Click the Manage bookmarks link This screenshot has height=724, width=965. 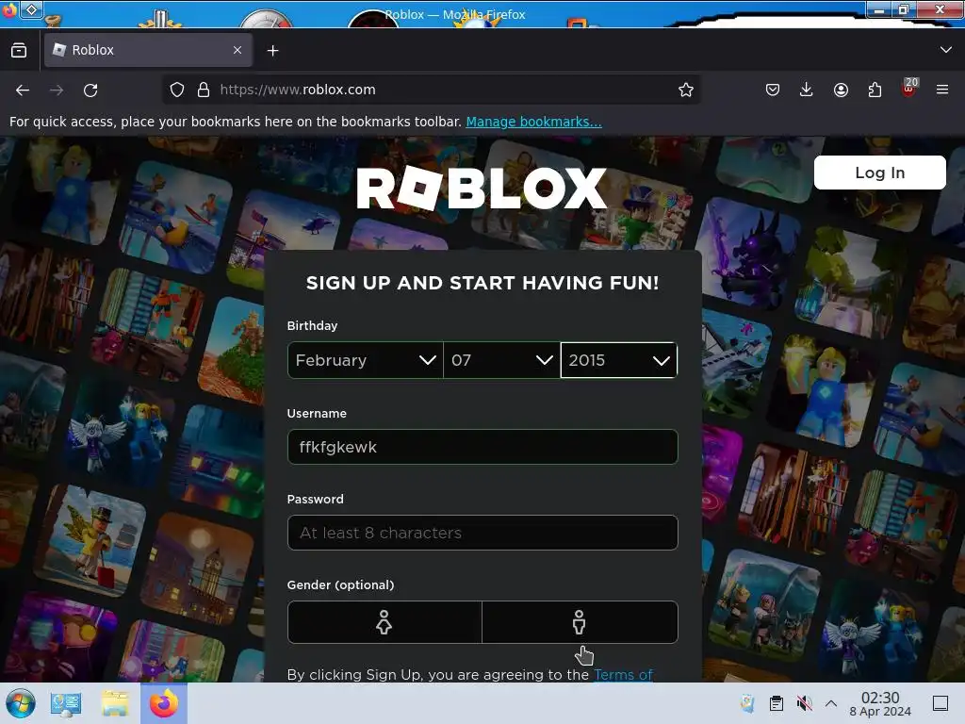[533, 122]
